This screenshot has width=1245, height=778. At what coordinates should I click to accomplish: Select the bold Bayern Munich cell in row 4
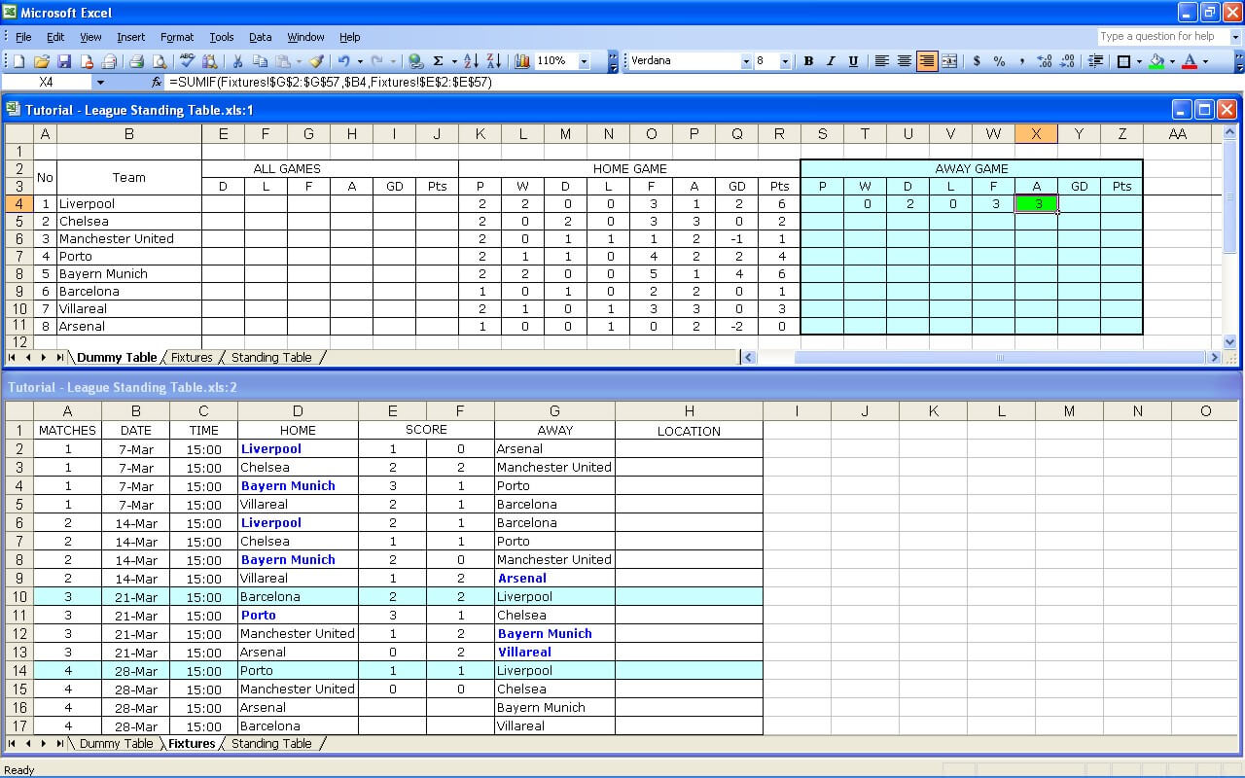pos(298,486)
